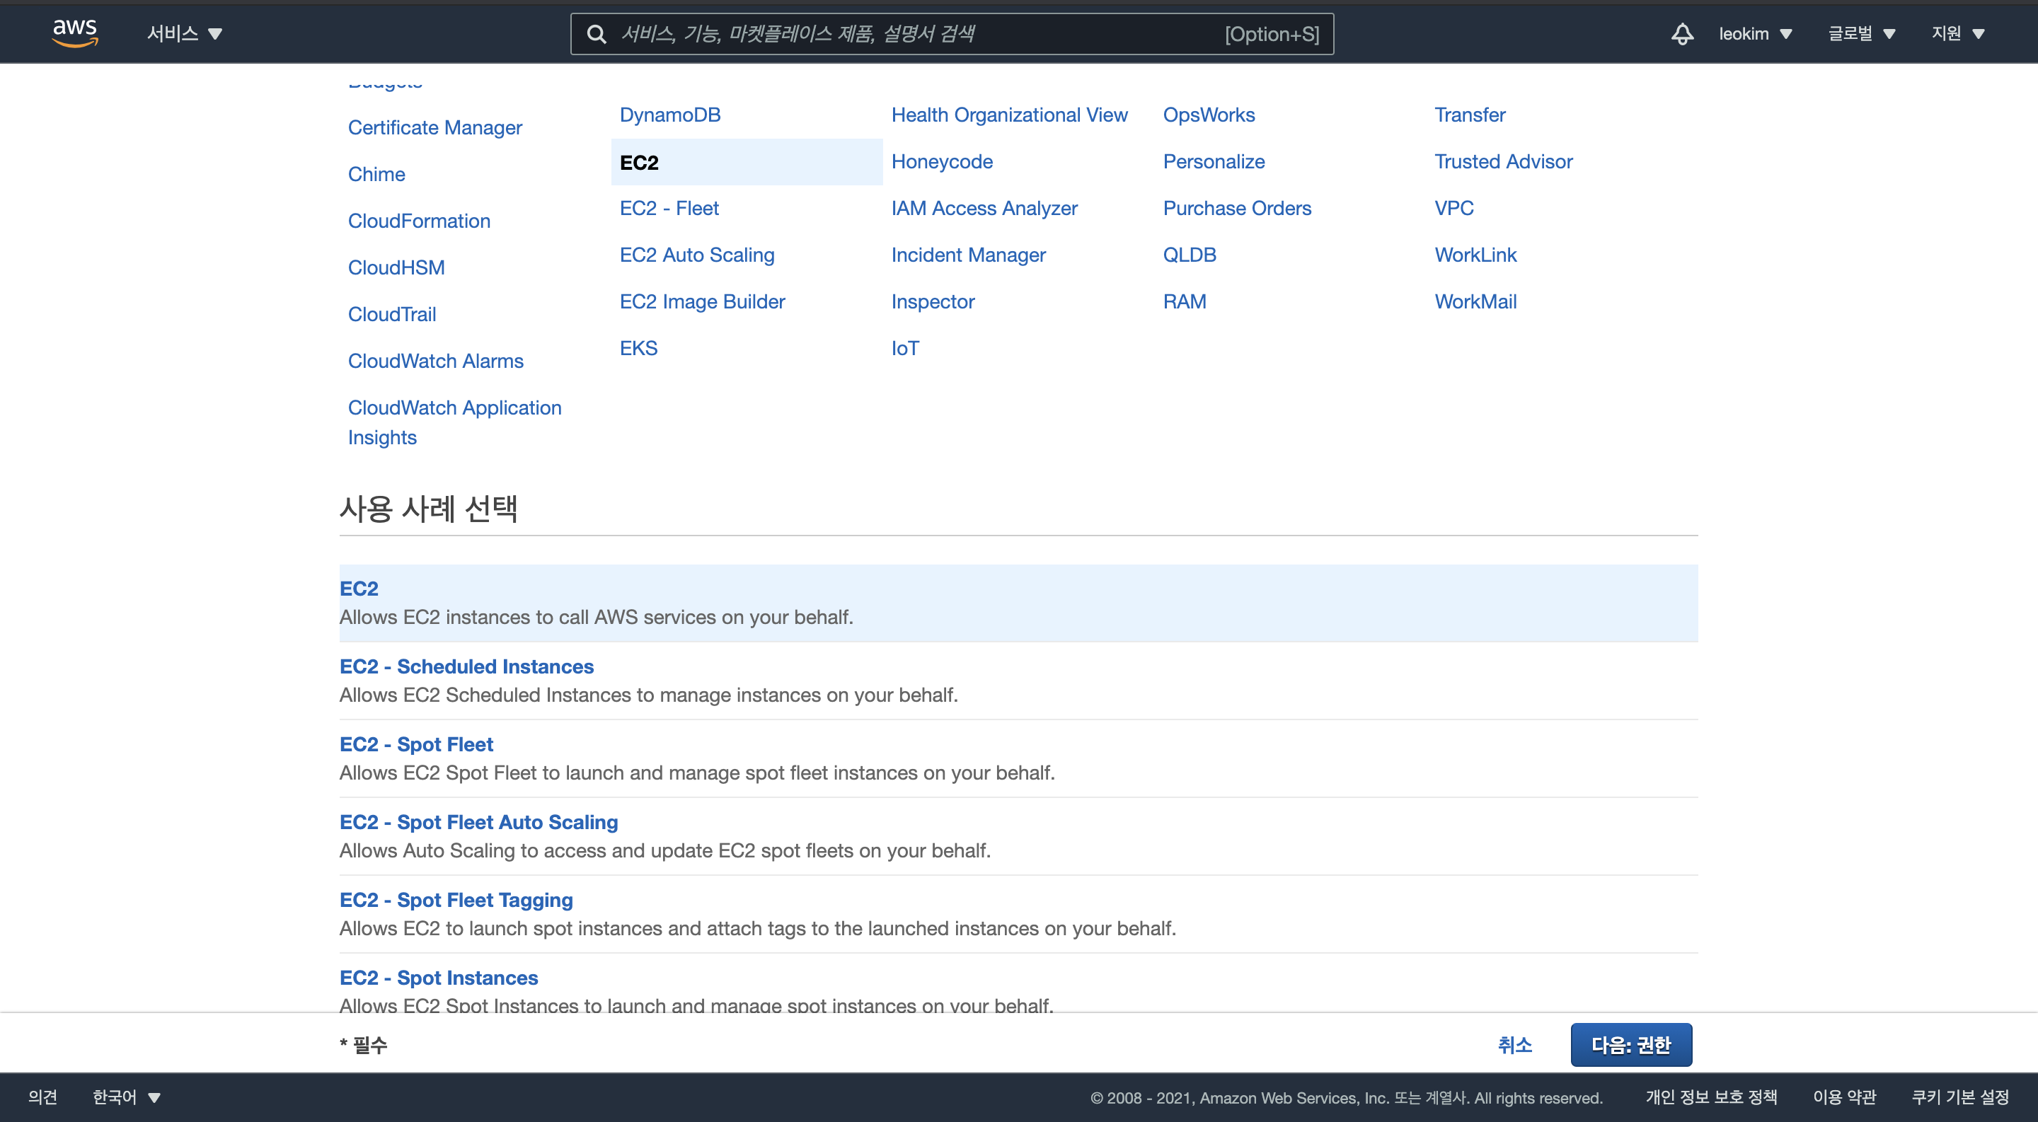
Task: Click leokim account menu
Action: click(1755, 33)
